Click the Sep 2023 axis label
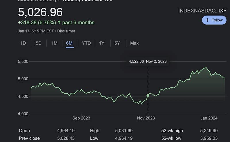230x142 pixels. pos(81,118)
